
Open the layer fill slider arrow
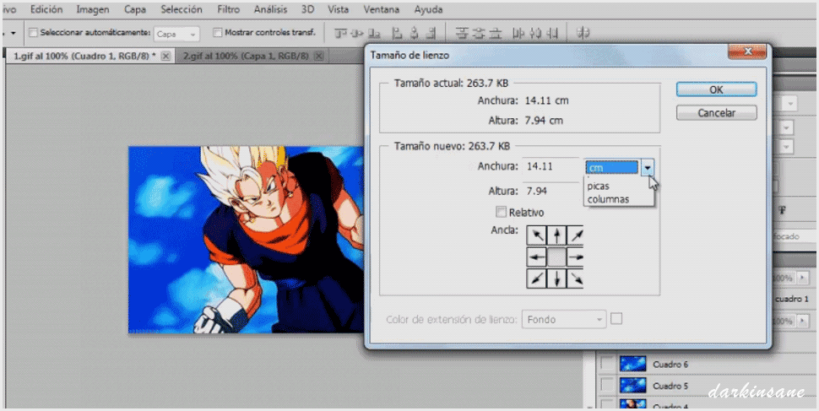click(x=801, y=321)
